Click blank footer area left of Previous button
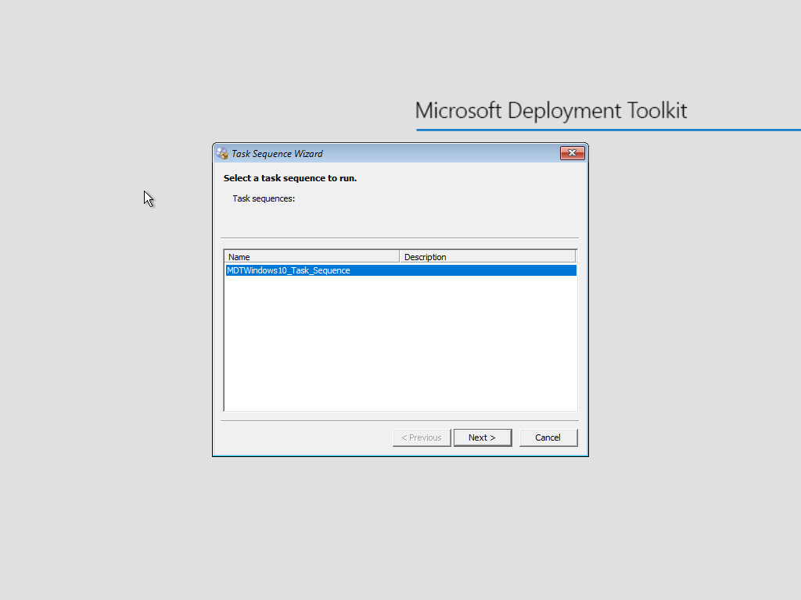The height and width of the screenshot is (600, 801). coord(305,437)
